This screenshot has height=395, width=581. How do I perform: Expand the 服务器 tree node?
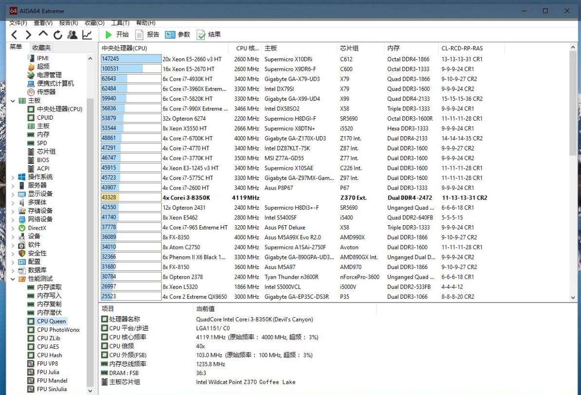pos(13,185)
